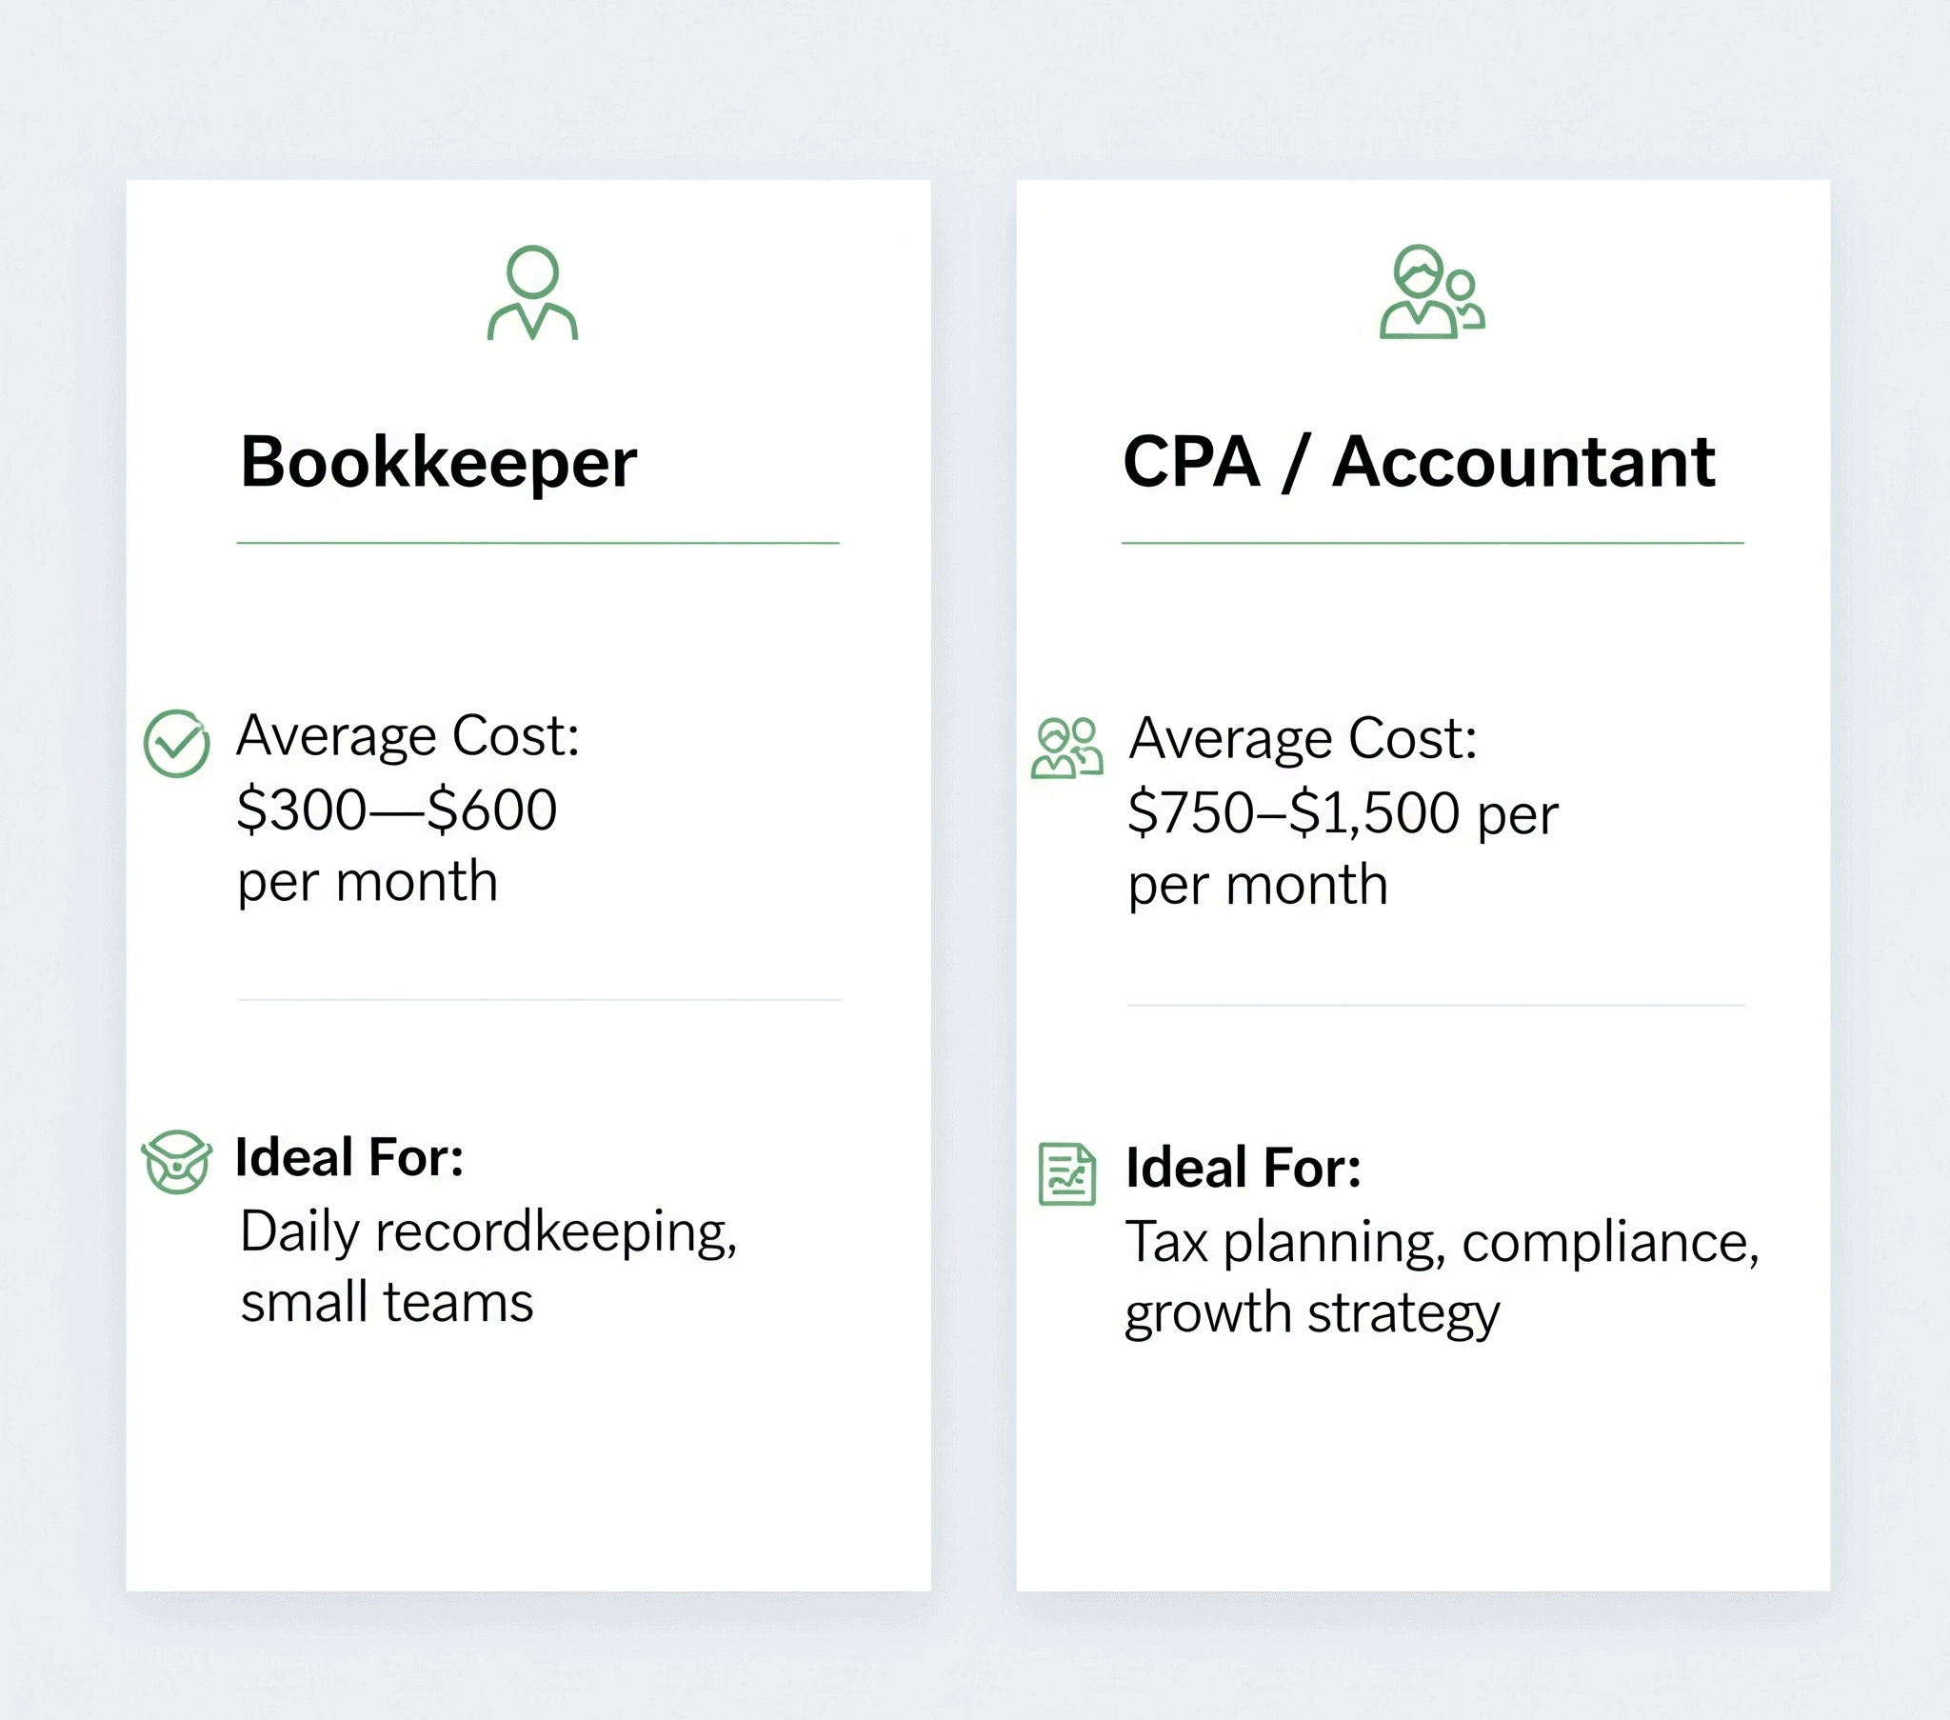Click the single person icon above Bookkeeper

[x=532, y=293]
